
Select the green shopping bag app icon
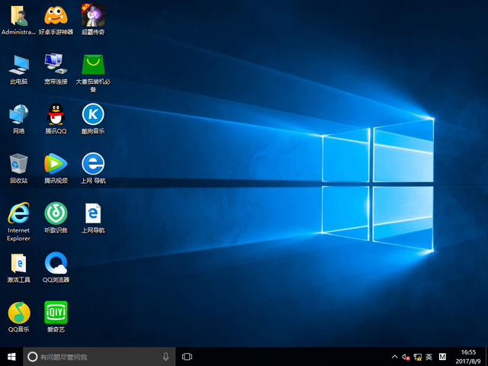click(93, 64)
